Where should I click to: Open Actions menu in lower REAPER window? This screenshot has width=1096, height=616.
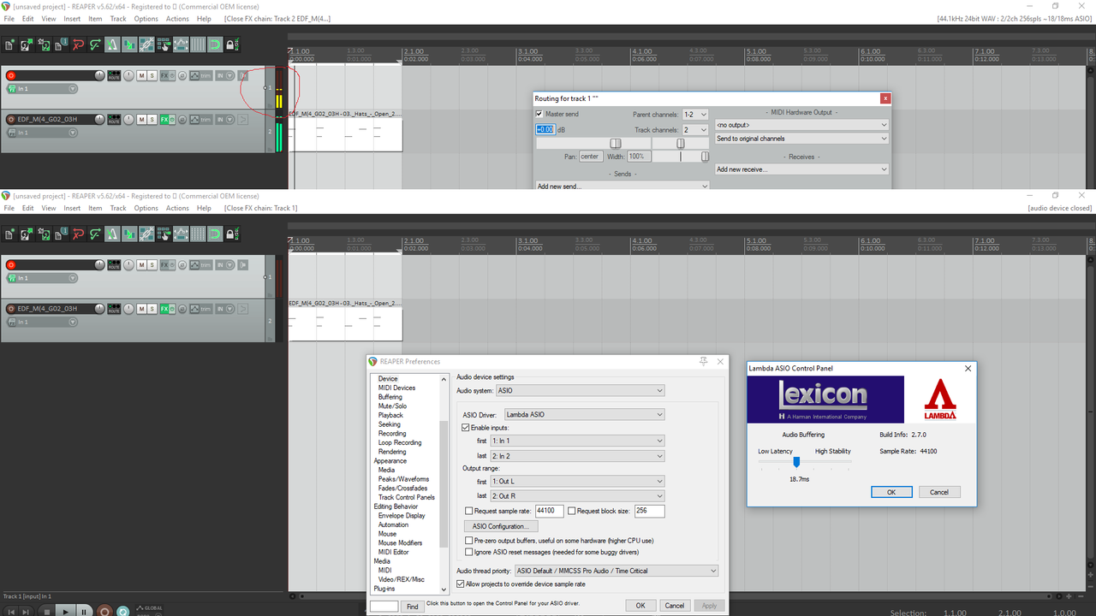tap(177, 208)
